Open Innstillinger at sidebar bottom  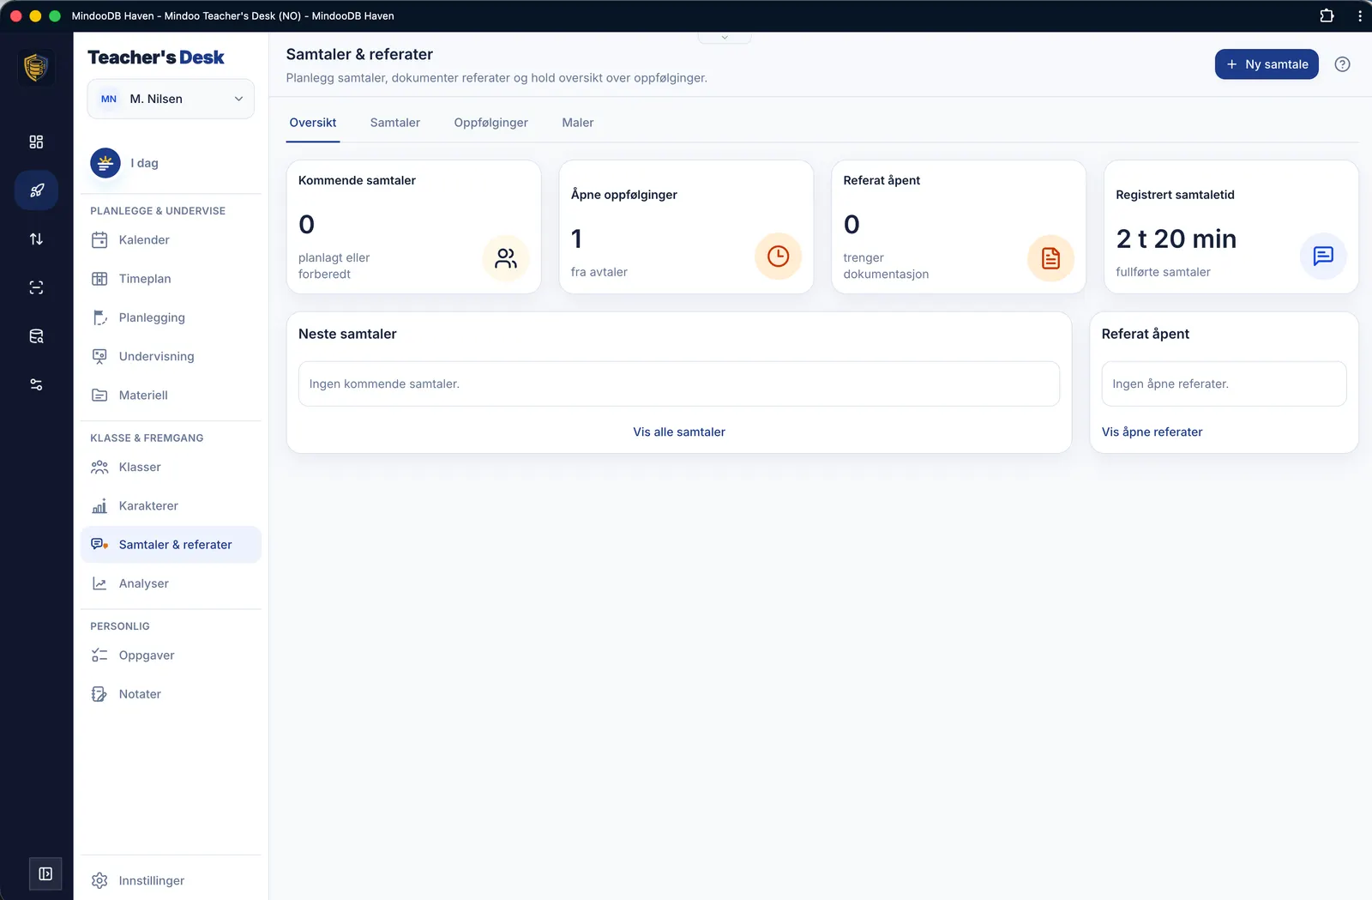[171, 881]
